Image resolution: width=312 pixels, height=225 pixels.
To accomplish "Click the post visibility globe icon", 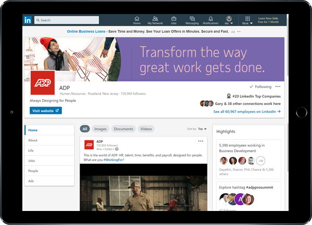I will click(x=117, y=149).
